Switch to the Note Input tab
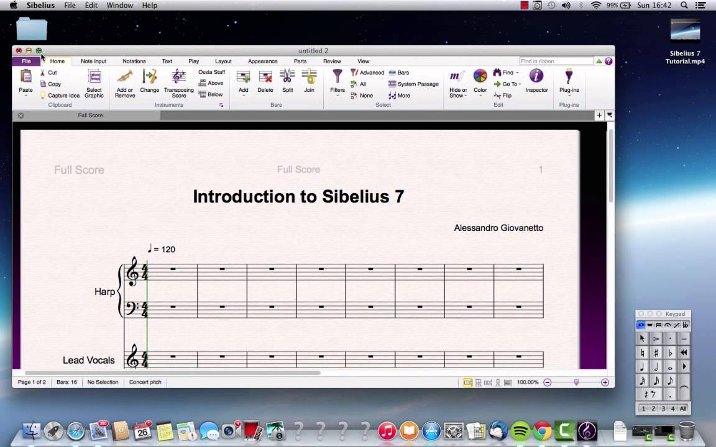 [94, 61]
